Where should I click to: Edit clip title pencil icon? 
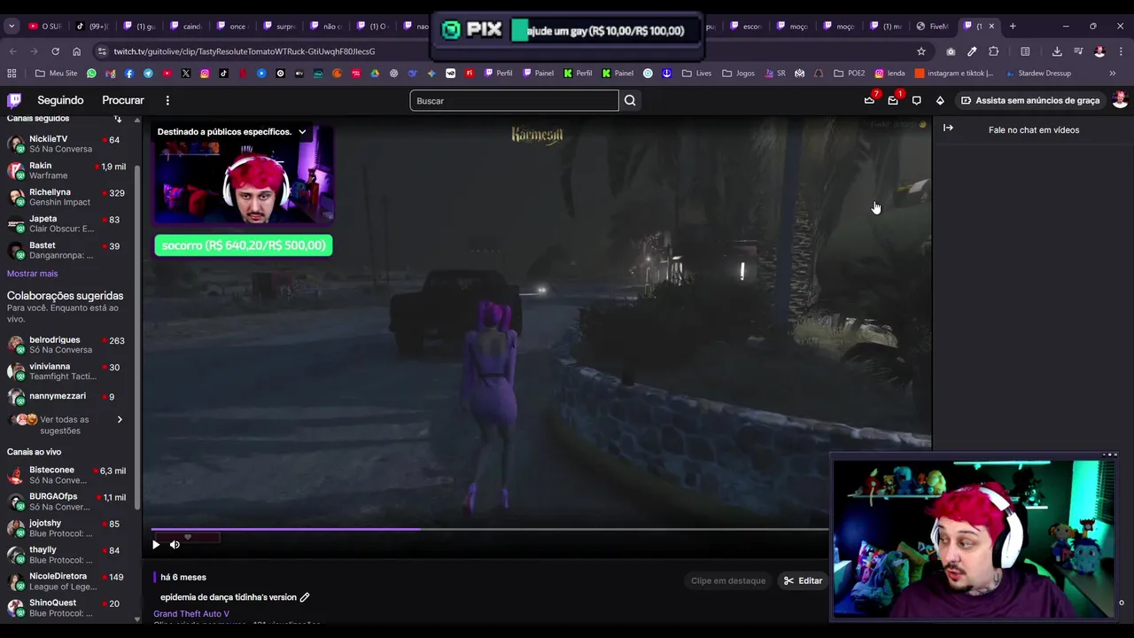pyautogui.click(x=305, y=597)
